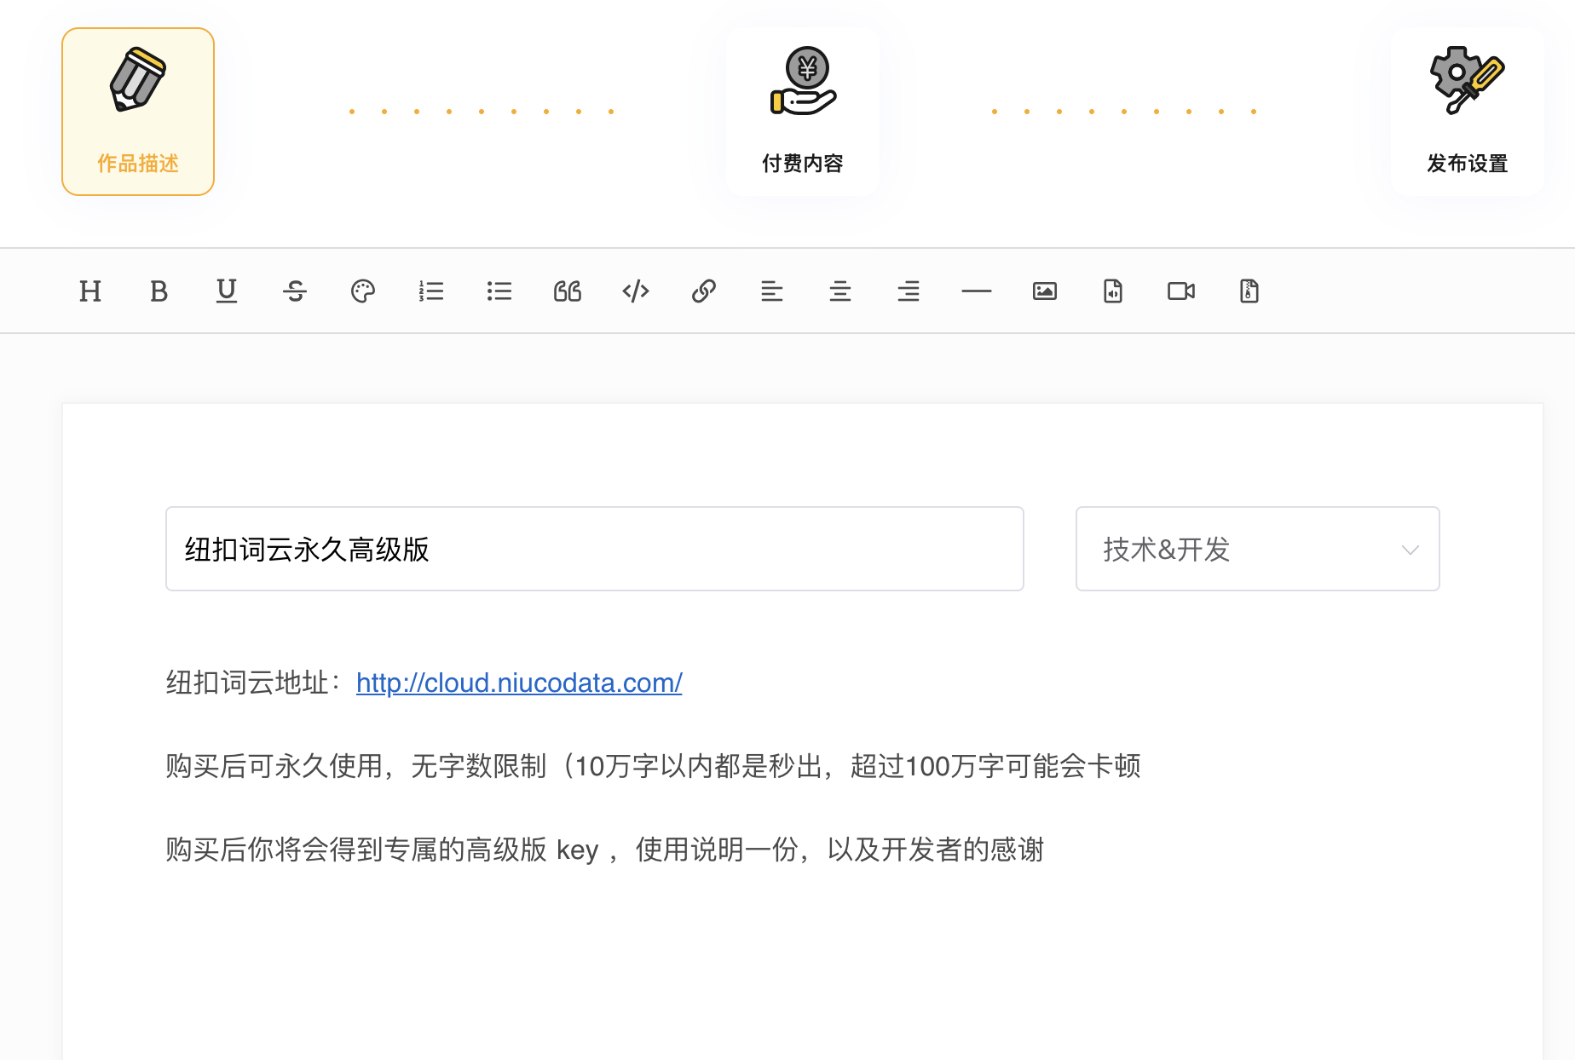Insert a horizontal divider line
Viewport: 1575px width, 1060px height.
coord(977,291)
